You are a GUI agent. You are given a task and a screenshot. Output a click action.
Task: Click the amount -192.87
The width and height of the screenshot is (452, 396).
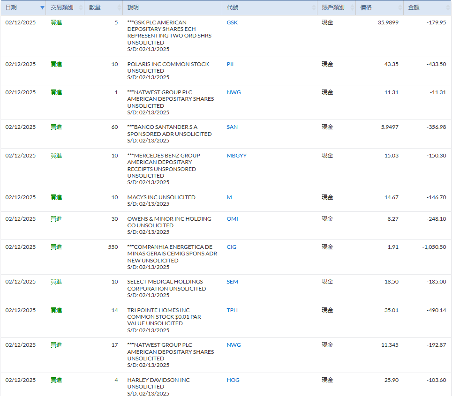(x=437, y=345)
